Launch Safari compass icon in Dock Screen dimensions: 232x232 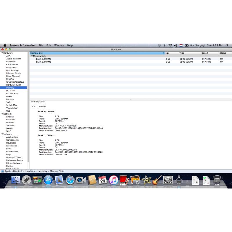[70, 180]
